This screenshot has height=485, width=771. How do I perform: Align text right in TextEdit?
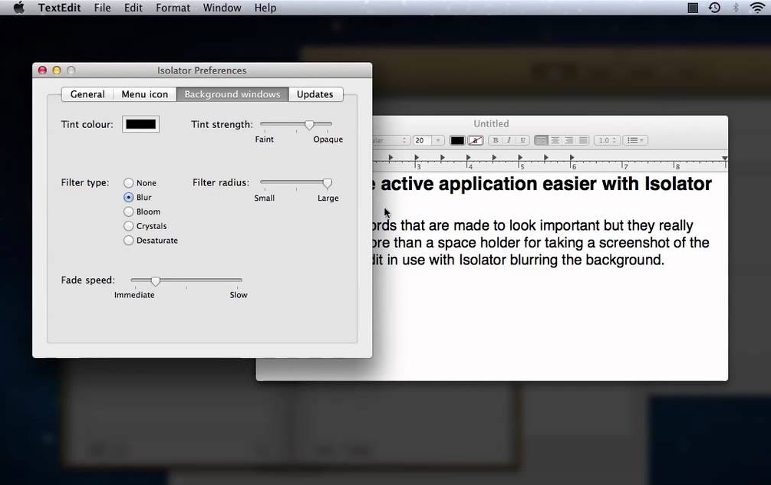point(569,140)
